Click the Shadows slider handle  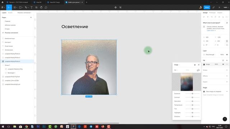pos(192,116)
